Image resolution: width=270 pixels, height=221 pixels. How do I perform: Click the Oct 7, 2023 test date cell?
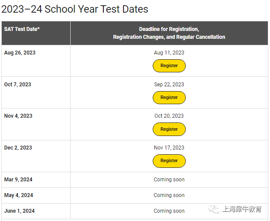(x=36, y=92)
